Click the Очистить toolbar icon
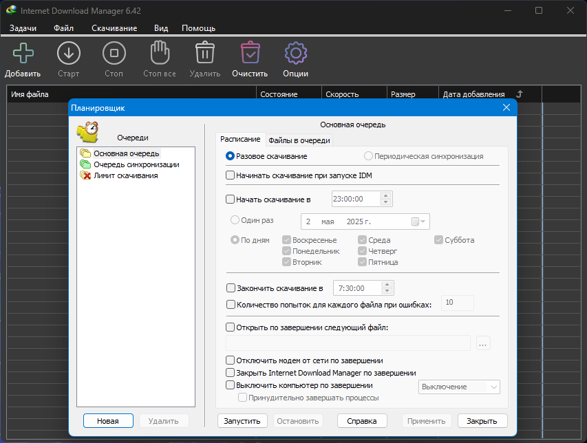Image resolution: width=587 pixels, height=443 pixels. 250,52
